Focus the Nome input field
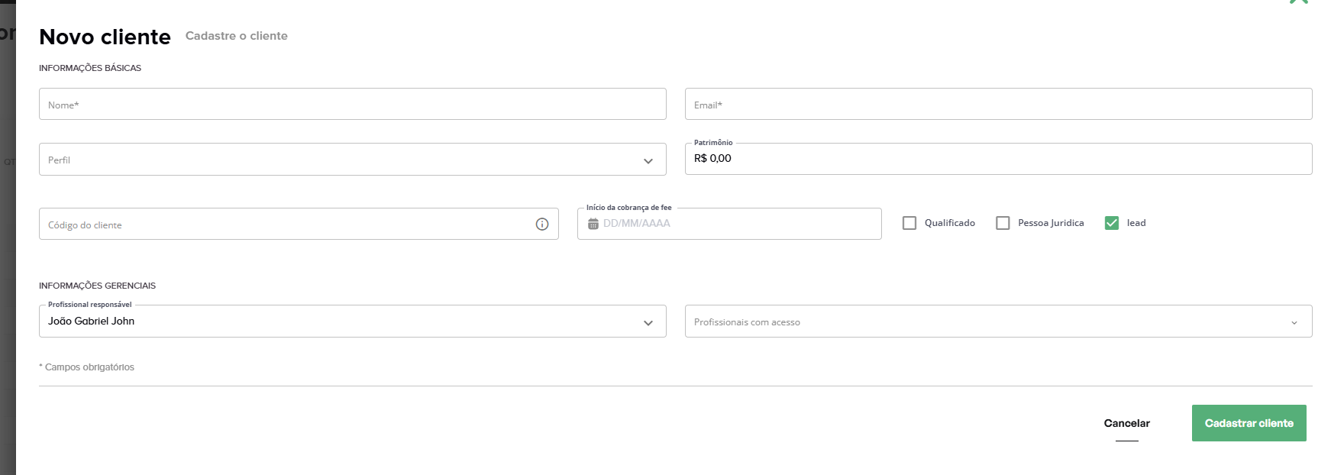This screenshot has width=1331, height=475. [x=352, y=104]
